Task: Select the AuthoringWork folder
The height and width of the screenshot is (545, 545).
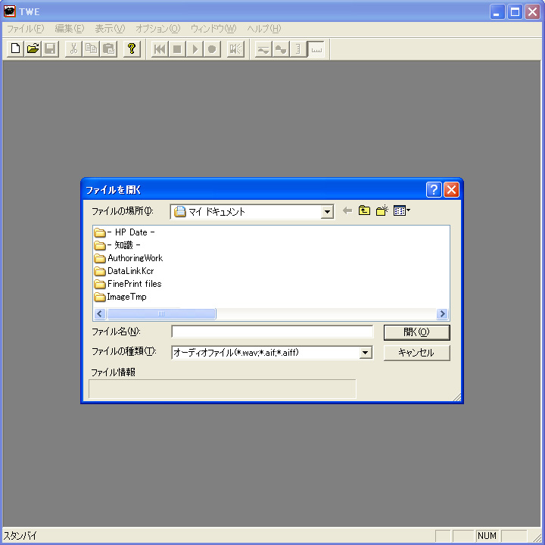Action: coord(128,258)
